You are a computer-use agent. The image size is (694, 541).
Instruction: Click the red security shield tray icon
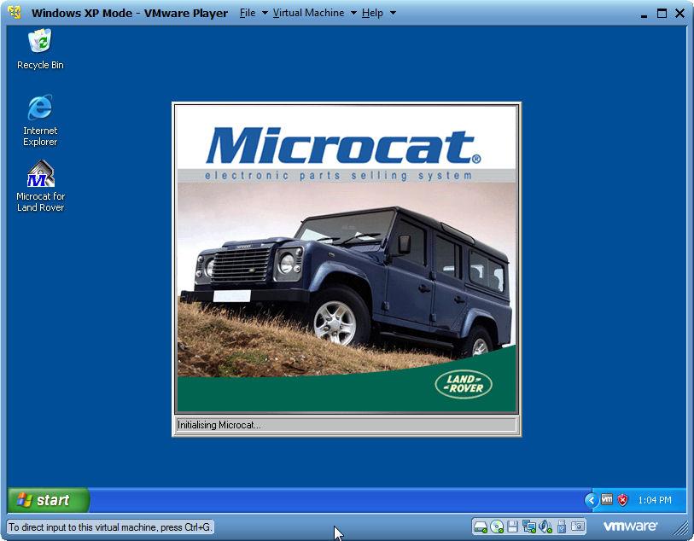[622, 500]
